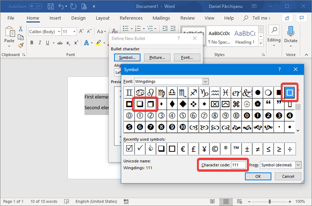Image resolution: width=312 pixels, height=206 pixels.
Task: Click the Bullets list icon
Action: point(126,28)
